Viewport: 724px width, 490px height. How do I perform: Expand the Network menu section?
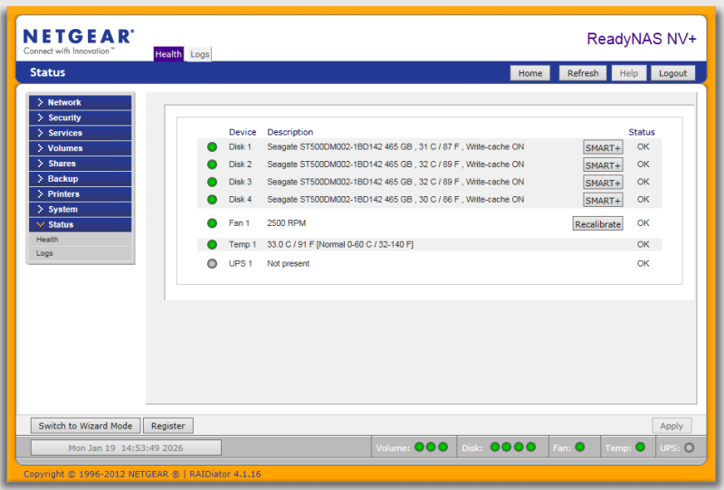(80, 102)
